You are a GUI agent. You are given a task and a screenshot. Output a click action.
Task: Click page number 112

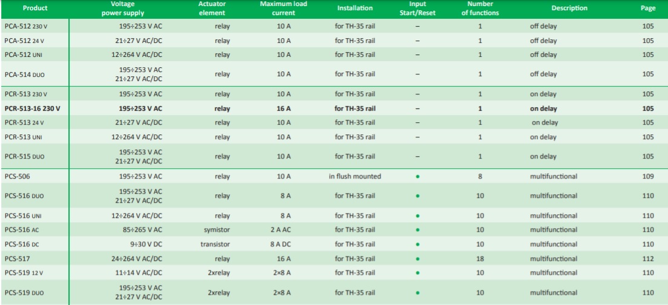click(x=648, y=258)
